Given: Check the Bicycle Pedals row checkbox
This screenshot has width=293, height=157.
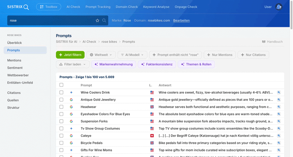Looking at the screenshot, I should (x=61, y=143).
